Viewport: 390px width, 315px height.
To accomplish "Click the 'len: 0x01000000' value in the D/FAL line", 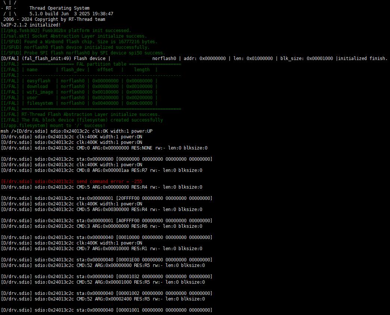I will (253, 59).
